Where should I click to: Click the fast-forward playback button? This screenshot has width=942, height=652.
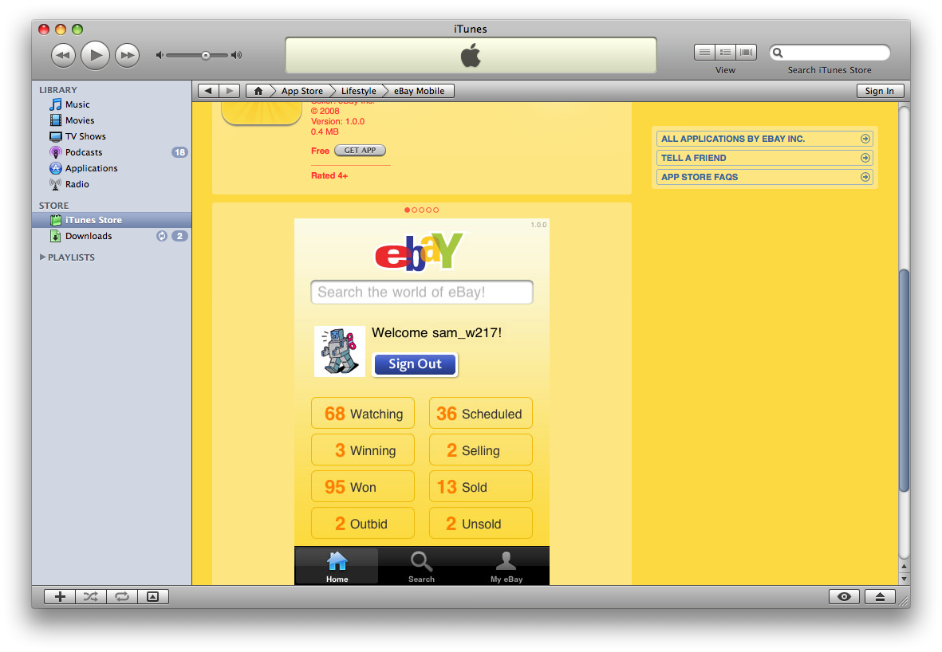(x=127, y=55)
